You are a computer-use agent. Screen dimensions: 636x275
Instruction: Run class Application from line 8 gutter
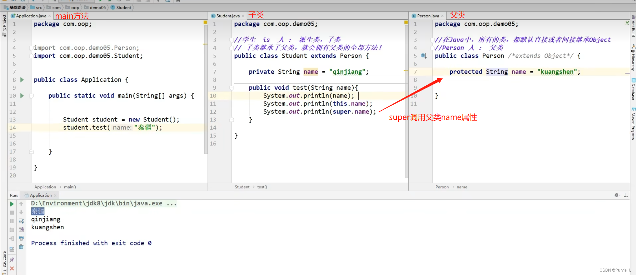click(22, 80)
